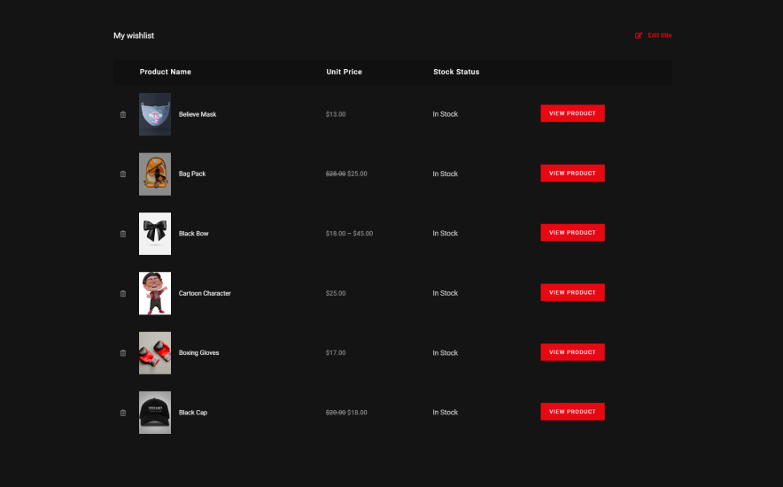Select the Black Bow thumbnail image

pos(155,234)
